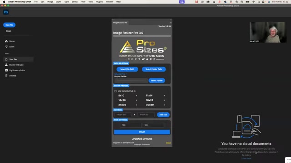Click the Shared with you person icon

coord(6,65)
